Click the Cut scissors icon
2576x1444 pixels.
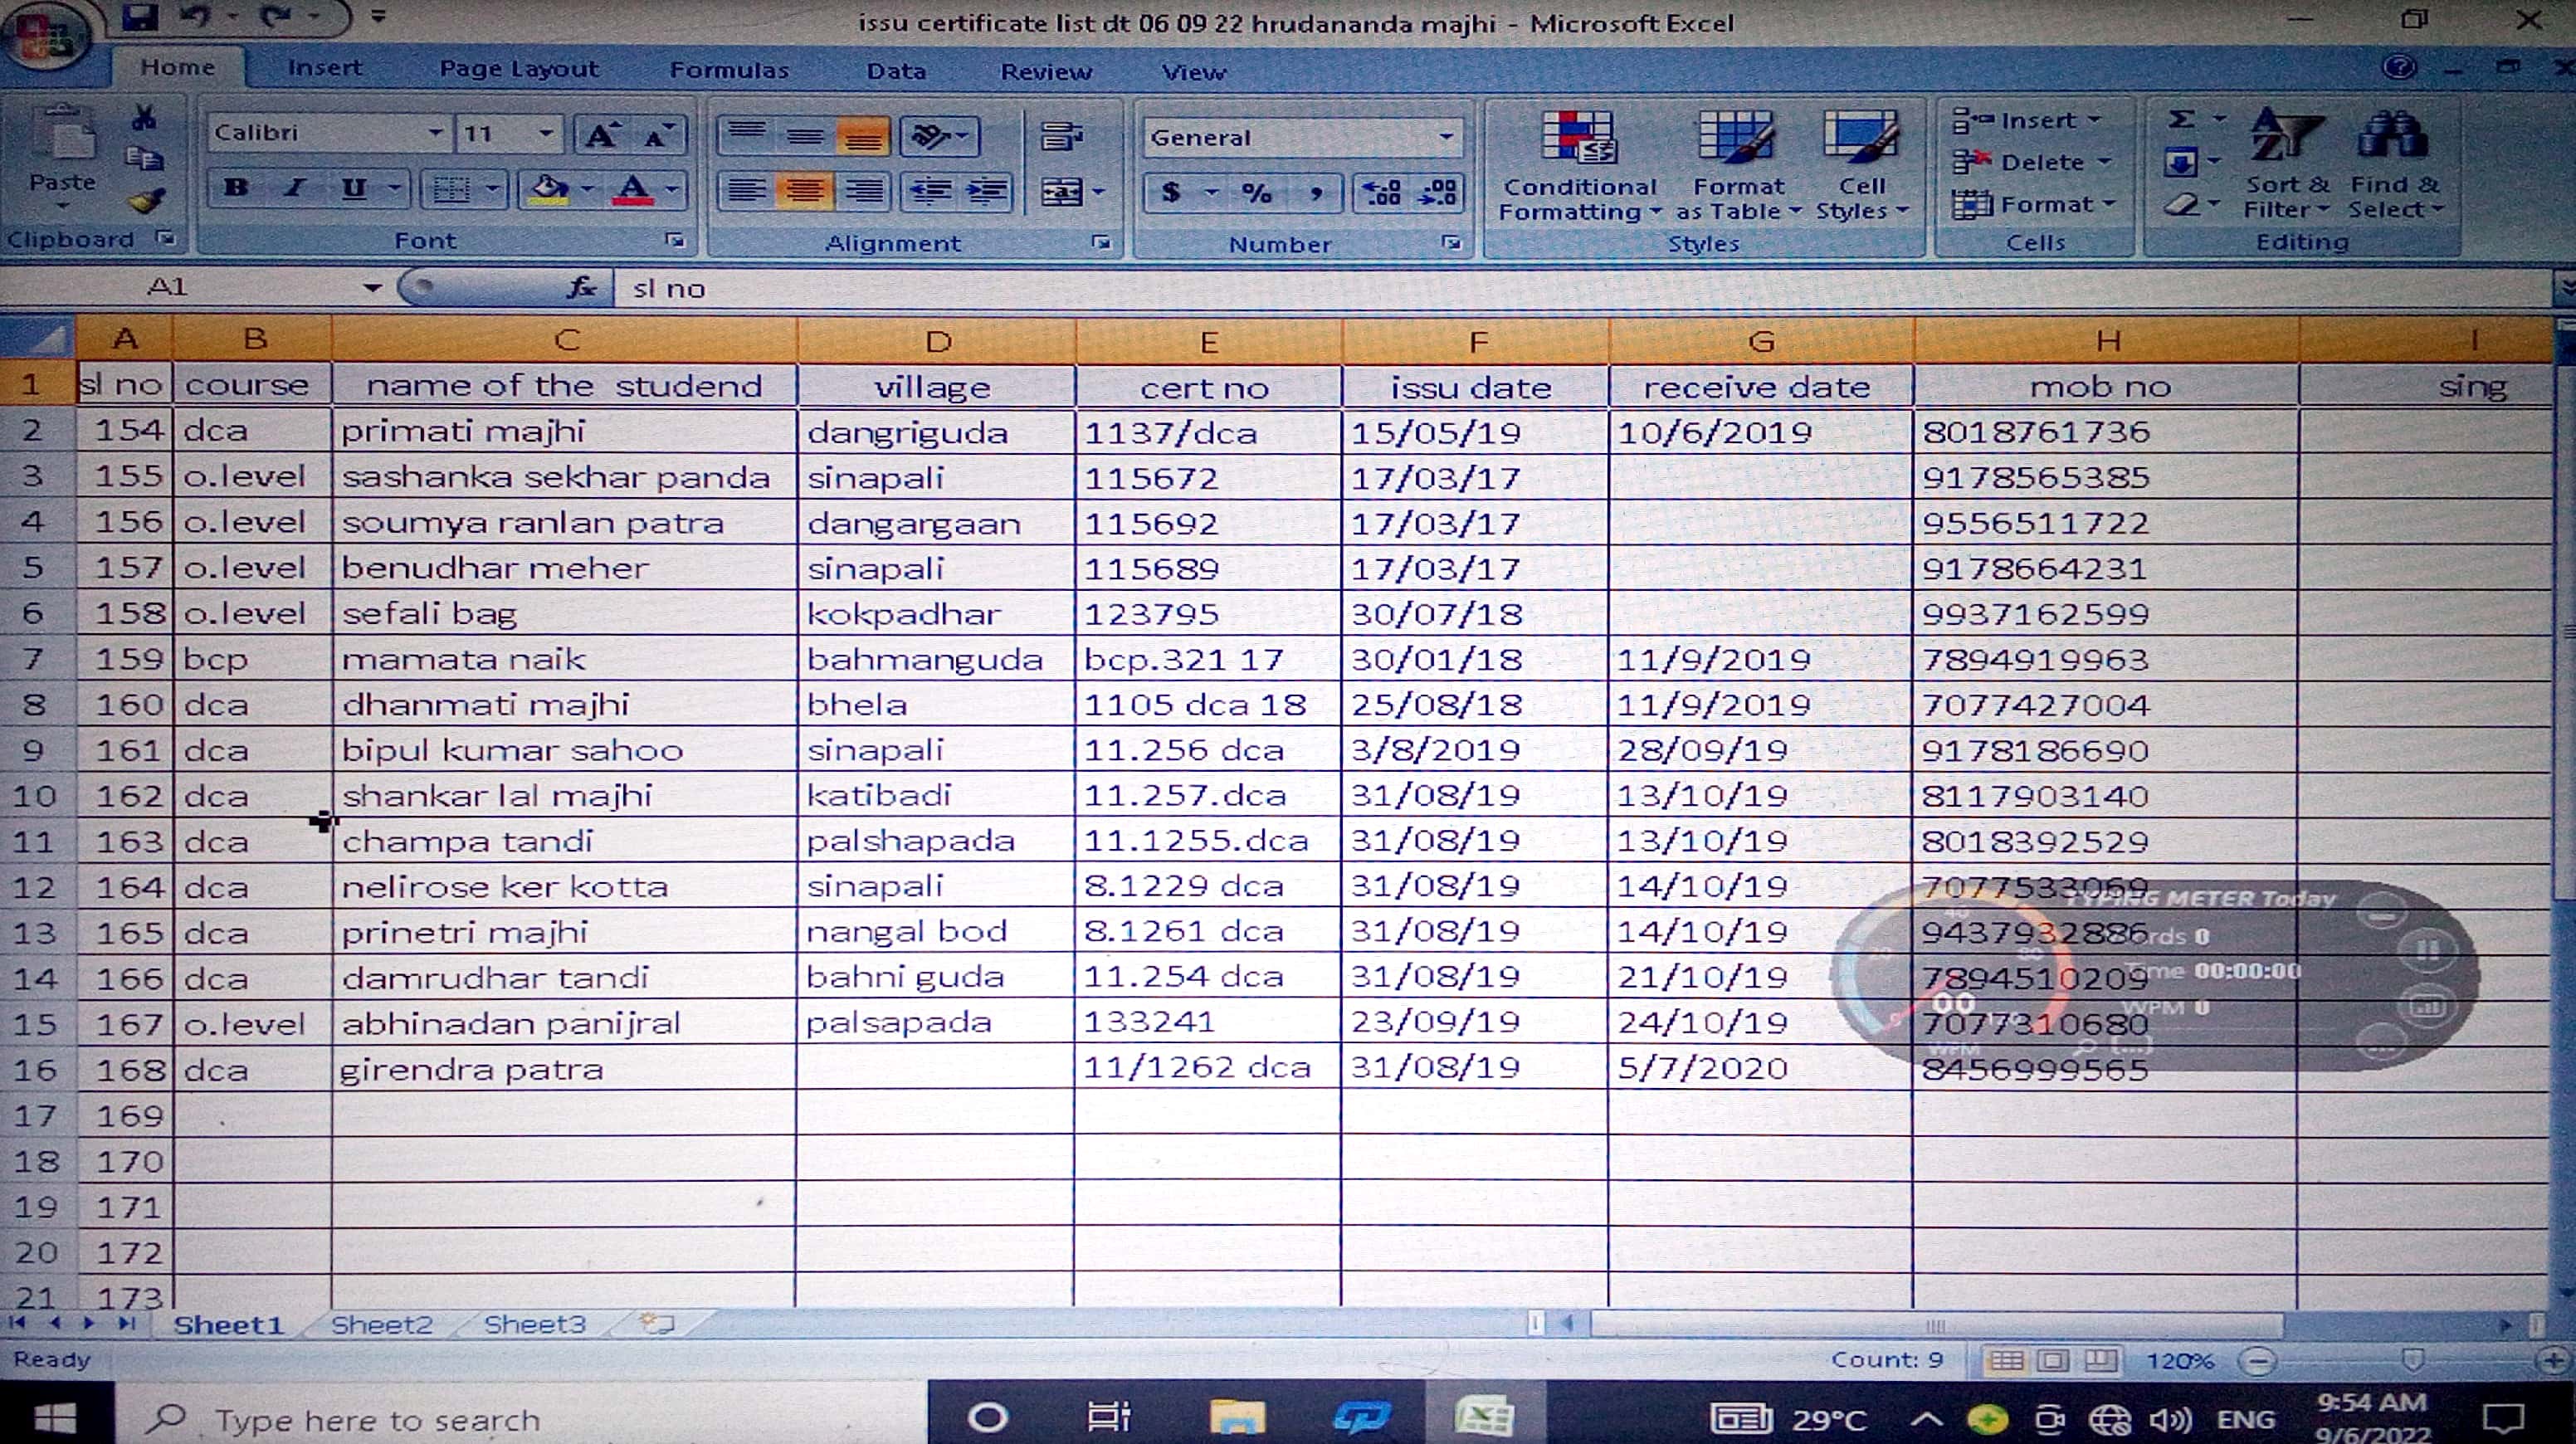point(144,118)
